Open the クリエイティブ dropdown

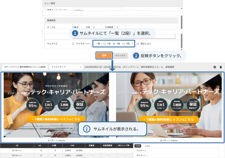66,67
